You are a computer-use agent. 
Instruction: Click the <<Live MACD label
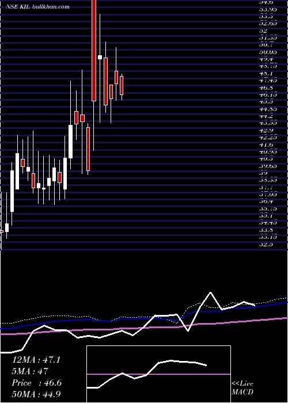pyautogui.click(x=242, y=388)
